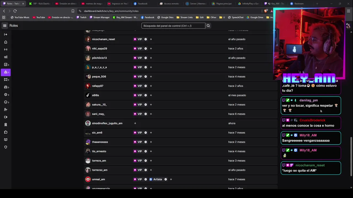Remove VIP role from sakura__10_

click(x=146, y=105)
